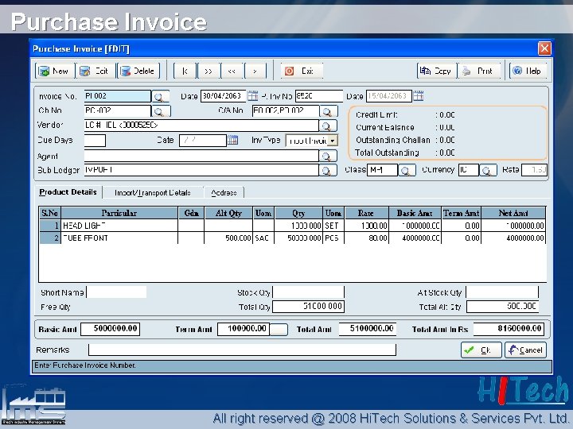
Task: Click the Alt Qty cell 500.000
Action: point(228,238)
